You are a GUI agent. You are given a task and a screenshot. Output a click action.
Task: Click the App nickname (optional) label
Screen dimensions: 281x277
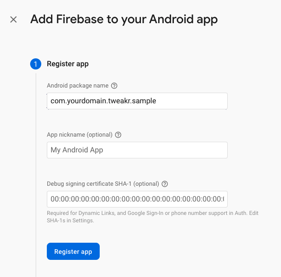tap(79, 135)
